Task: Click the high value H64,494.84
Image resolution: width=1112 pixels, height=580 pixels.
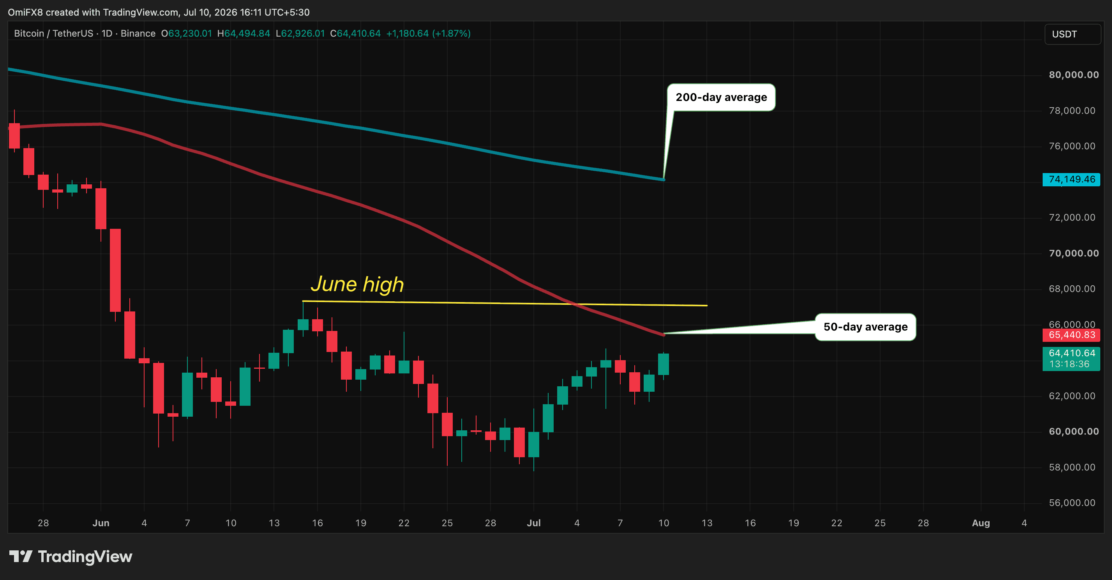Action: 244,33
